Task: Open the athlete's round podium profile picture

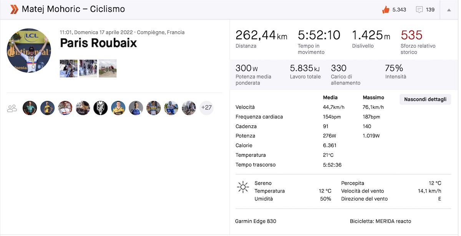Action: (x=29, y=51)
